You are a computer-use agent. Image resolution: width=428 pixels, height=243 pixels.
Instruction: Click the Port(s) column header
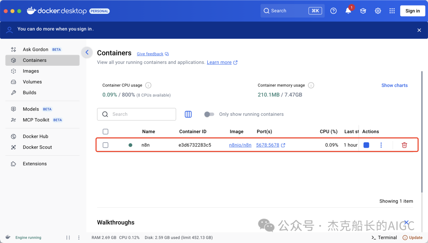coord(264,131)
